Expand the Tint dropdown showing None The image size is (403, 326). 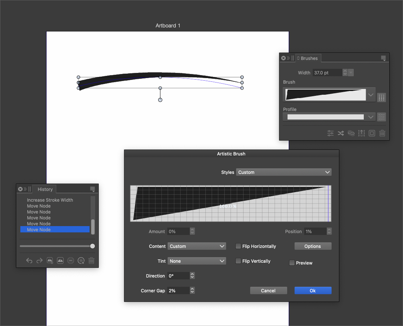(197, 261)
